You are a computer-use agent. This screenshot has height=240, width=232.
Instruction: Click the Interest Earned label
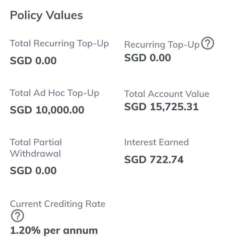click(156, 142)
